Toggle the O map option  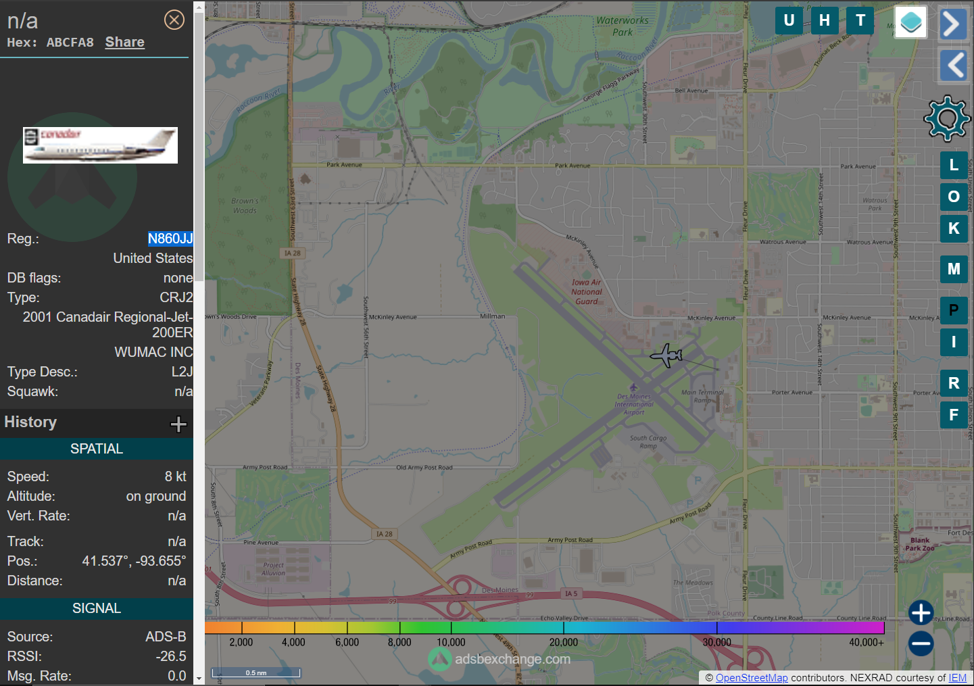[x=954, y=197]
